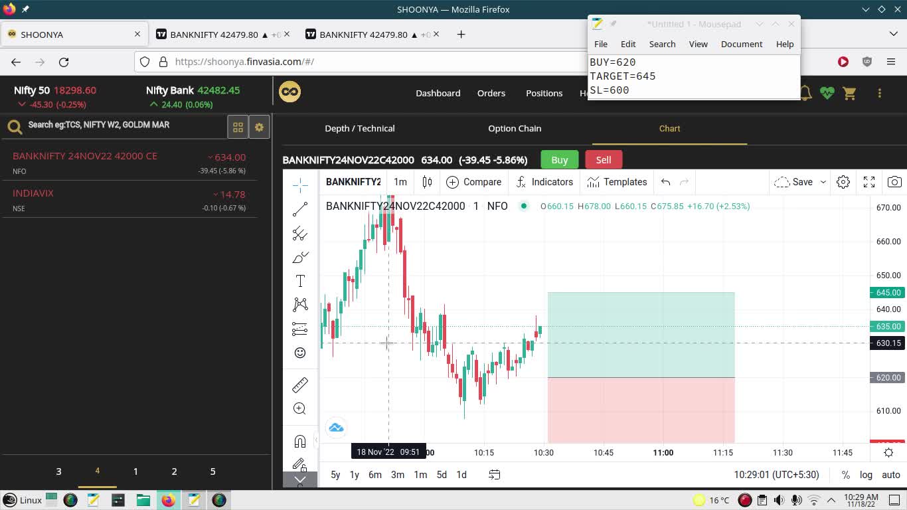Open the Mousepad Edit menu
The image size is (907, 510).
pos(628,44)
